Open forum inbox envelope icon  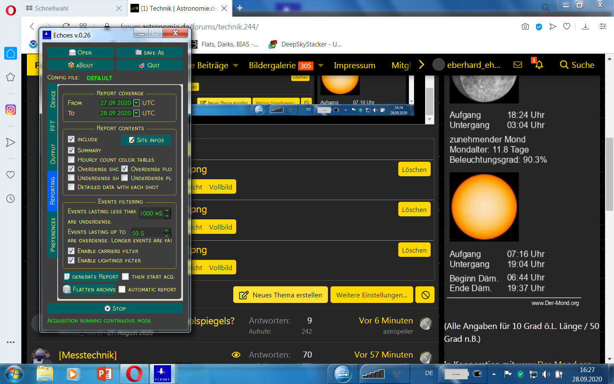point(518,65)
